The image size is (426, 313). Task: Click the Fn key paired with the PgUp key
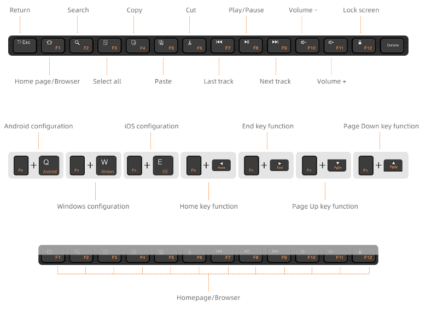(x=366, y=166)
